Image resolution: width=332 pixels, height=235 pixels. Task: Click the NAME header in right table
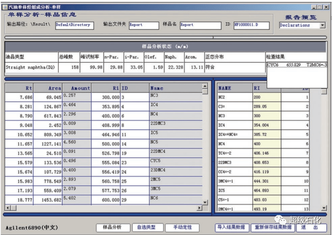[x=235, y=88]
